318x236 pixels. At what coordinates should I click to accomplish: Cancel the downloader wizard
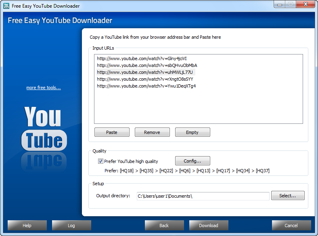pos(291,225)
